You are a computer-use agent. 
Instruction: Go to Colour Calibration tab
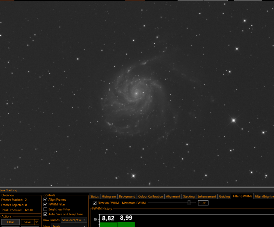(150, 196)
